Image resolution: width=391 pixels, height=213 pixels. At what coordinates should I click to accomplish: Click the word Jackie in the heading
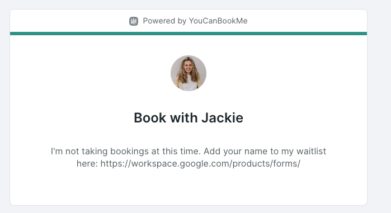(223, 117)
